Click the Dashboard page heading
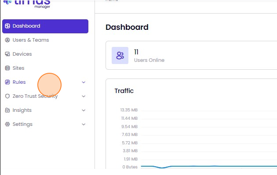The height and width of the screenshot is (175, 277). click(127, 27)
